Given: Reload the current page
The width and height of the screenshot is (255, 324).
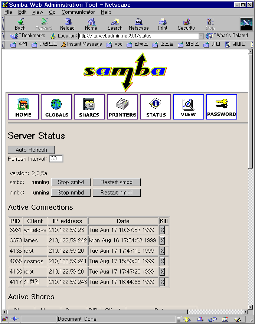Looking at the screenshot, I should pos(67,24).
